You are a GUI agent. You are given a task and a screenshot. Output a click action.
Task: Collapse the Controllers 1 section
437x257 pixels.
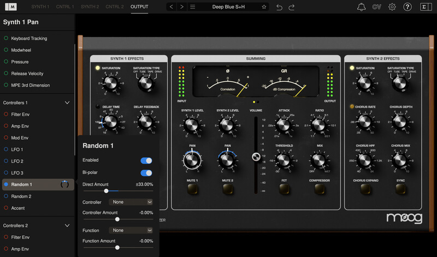click(x=67, y=103)
